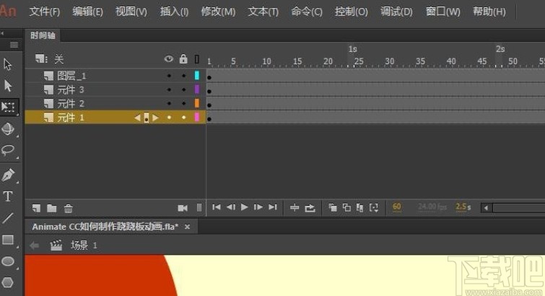Click the Loop playback icon
Screen dimensions: 545x296
click(x=310, y=208)
